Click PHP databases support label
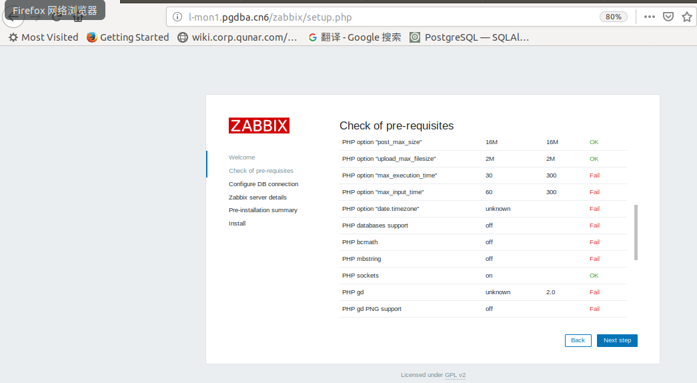 click(375, 226)
